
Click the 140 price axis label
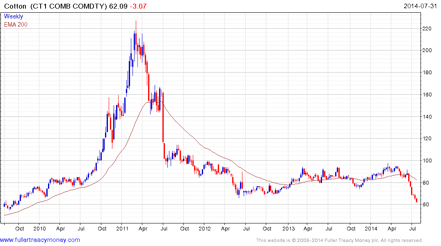[427, 117]
